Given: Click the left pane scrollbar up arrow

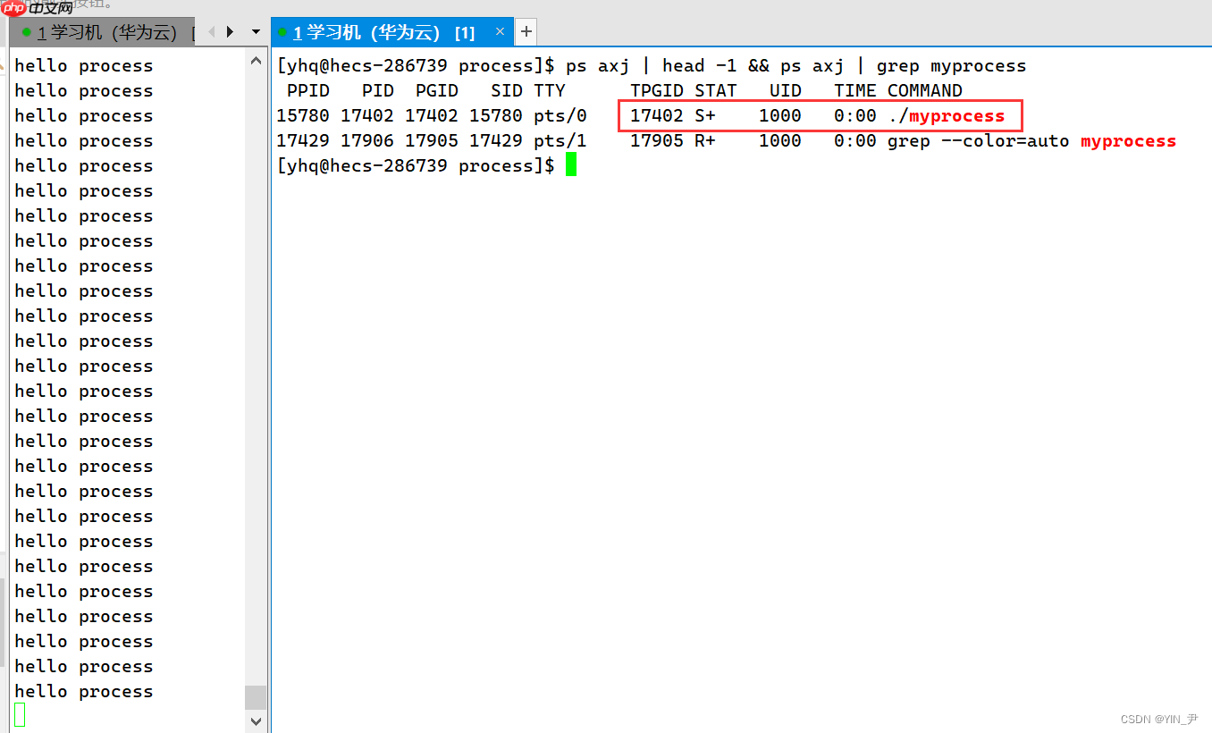Looking at the screenshot, I should (256, 61).
